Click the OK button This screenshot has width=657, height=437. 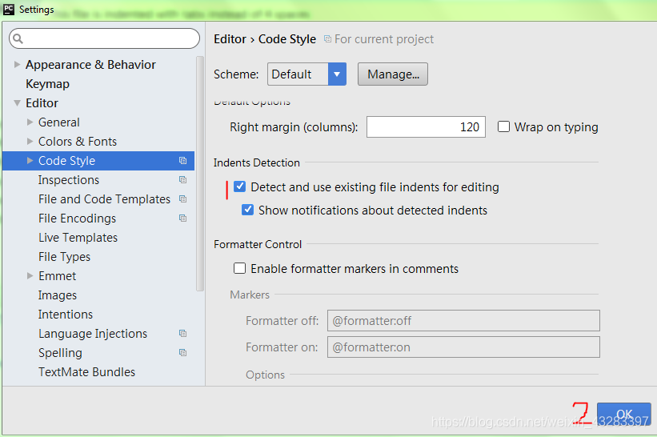coord(624,414)
